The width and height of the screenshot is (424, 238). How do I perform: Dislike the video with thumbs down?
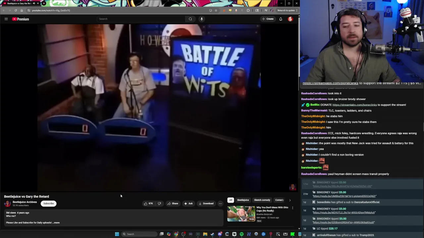click(x=159, y=204)
